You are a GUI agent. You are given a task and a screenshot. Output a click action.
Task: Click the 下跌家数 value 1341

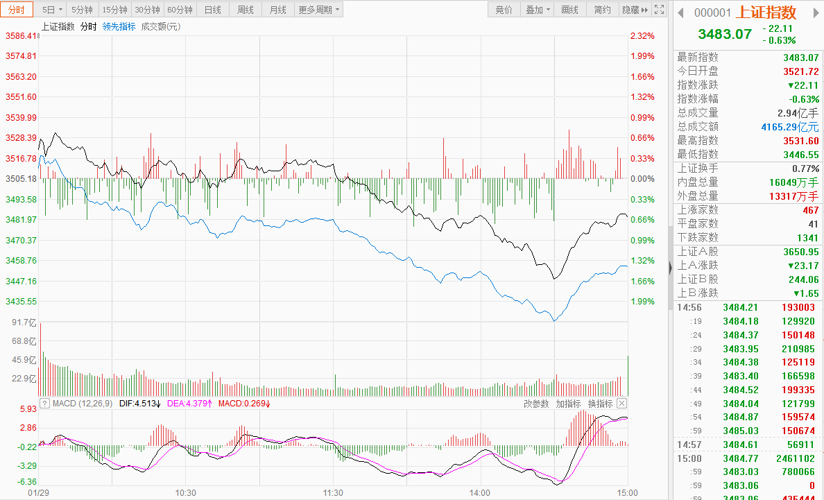[808, 238]
